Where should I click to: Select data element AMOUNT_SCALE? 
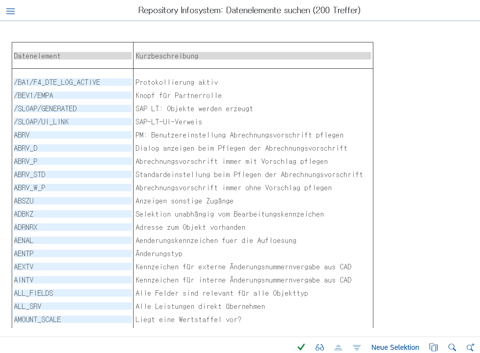(x=73, y=320)
